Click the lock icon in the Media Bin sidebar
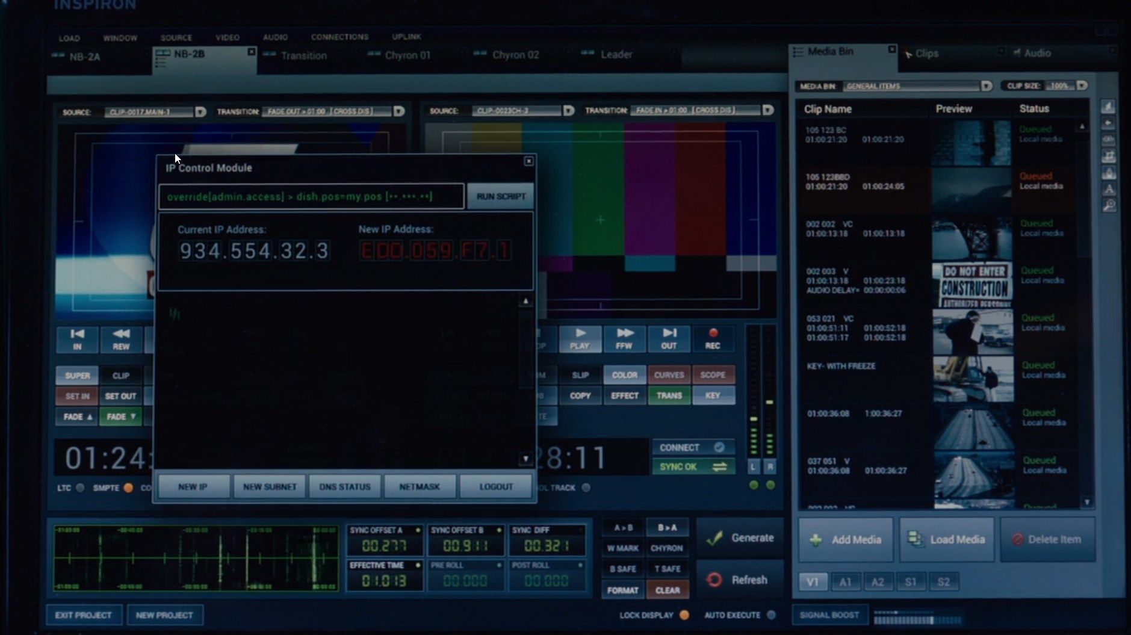Image resolution: width=1131 pixels, height=635 pixels. pyautogui.click(x=1109, y=173)
